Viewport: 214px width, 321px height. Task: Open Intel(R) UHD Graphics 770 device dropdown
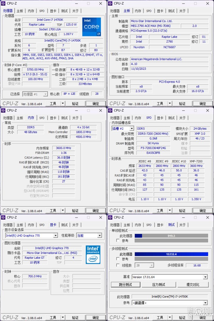pyautogui.click(x=56, y=236)
